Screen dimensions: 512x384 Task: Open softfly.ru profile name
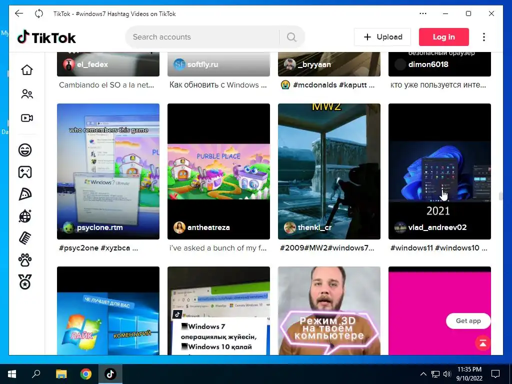click(202, 64)
